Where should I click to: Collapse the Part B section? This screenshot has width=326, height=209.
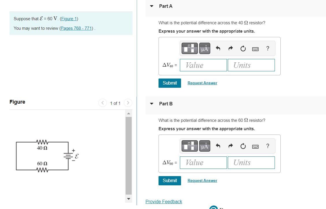(x=152, y=104)
